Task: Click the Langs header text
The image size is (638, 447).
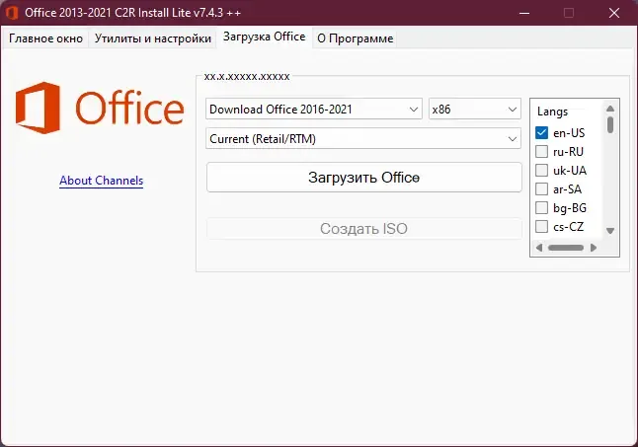Action: (552, 112)
